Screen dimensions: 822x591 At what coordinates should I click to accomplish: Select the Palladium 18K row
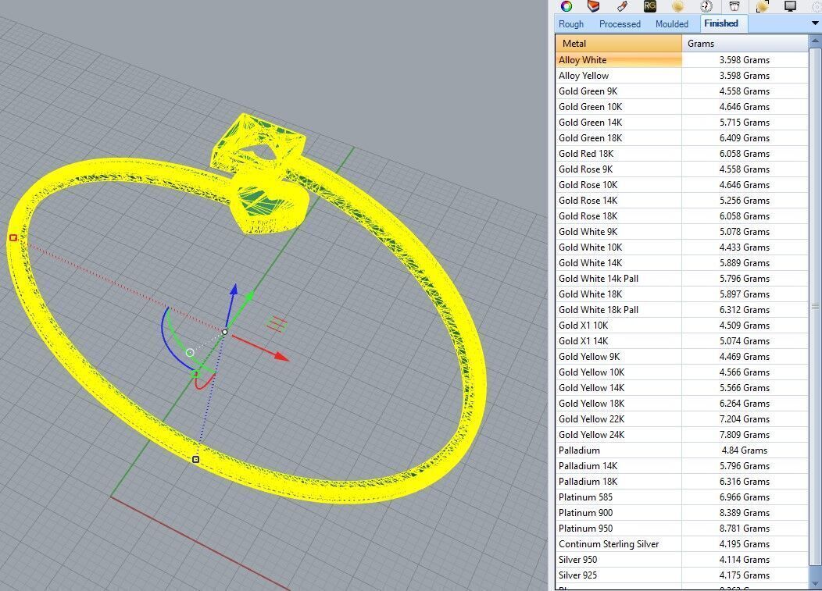coord(682,482)
